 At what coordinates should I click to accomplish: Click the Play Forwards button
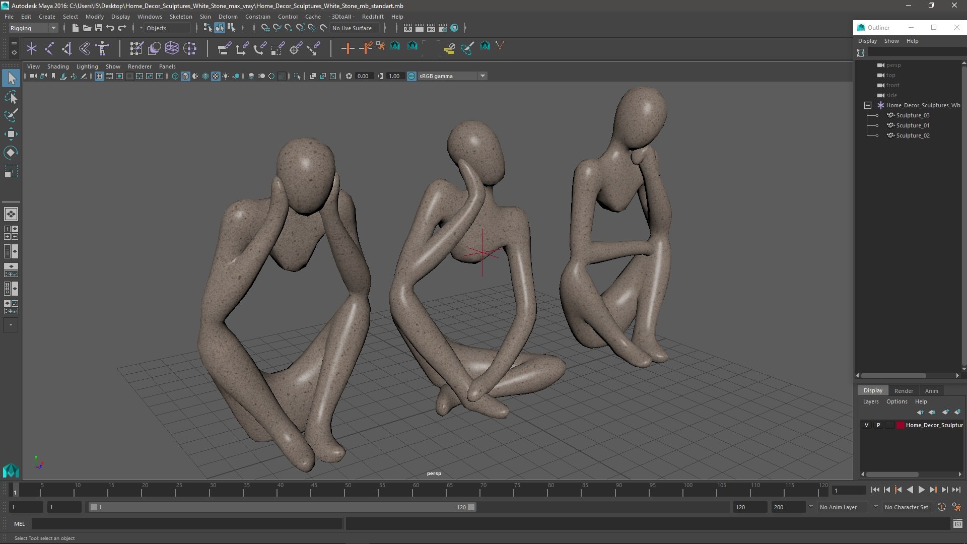tap(922, 490)
